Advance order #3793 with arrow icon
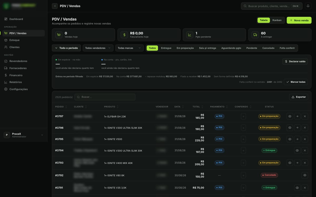This screenshot has width=316, height=197. (x=297, y=163)
